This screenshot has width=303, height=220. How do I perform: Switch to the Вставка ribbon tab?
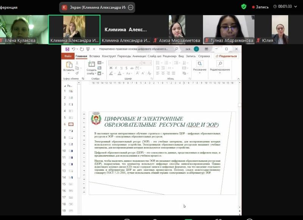point(94,56)
